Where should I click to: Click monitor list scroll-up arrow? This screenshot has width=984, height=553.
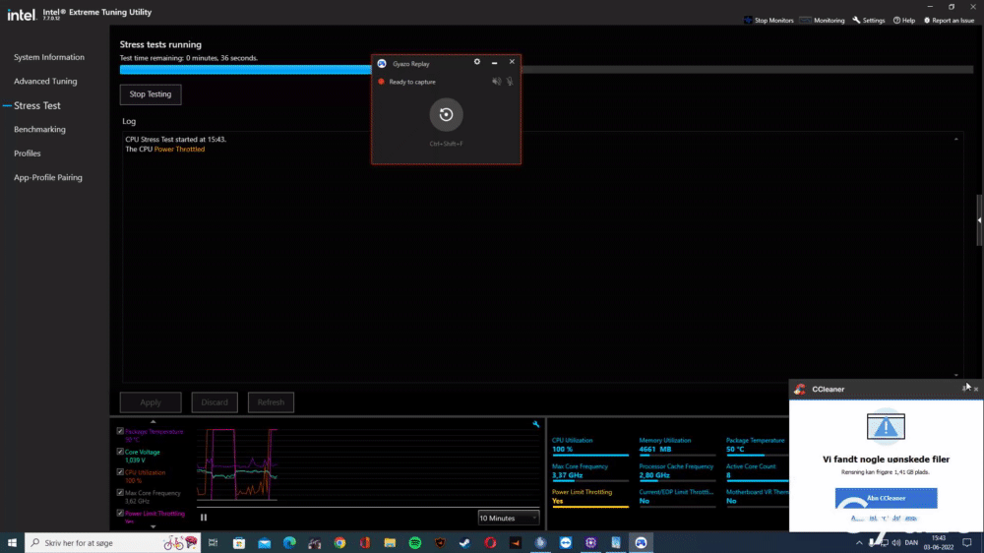coord(154,422)
